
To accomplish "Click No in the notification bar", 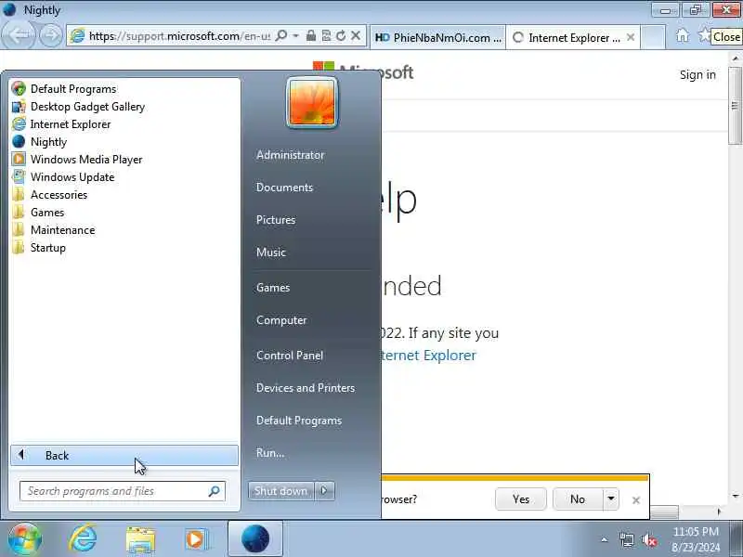I will click(578, 499).
